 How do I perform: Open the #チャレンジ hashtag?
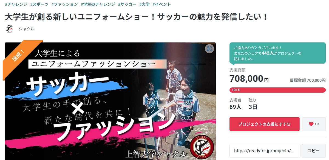tap(16, 4)
